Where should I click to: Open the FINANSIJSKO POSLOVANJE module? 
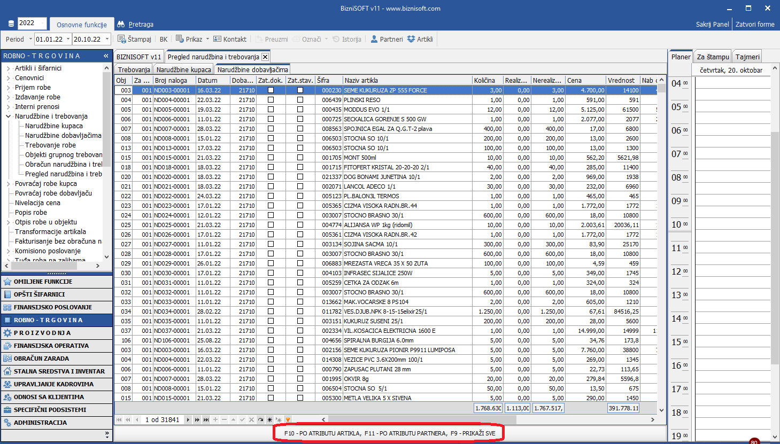pyautogui.click(x=53, y=307)
